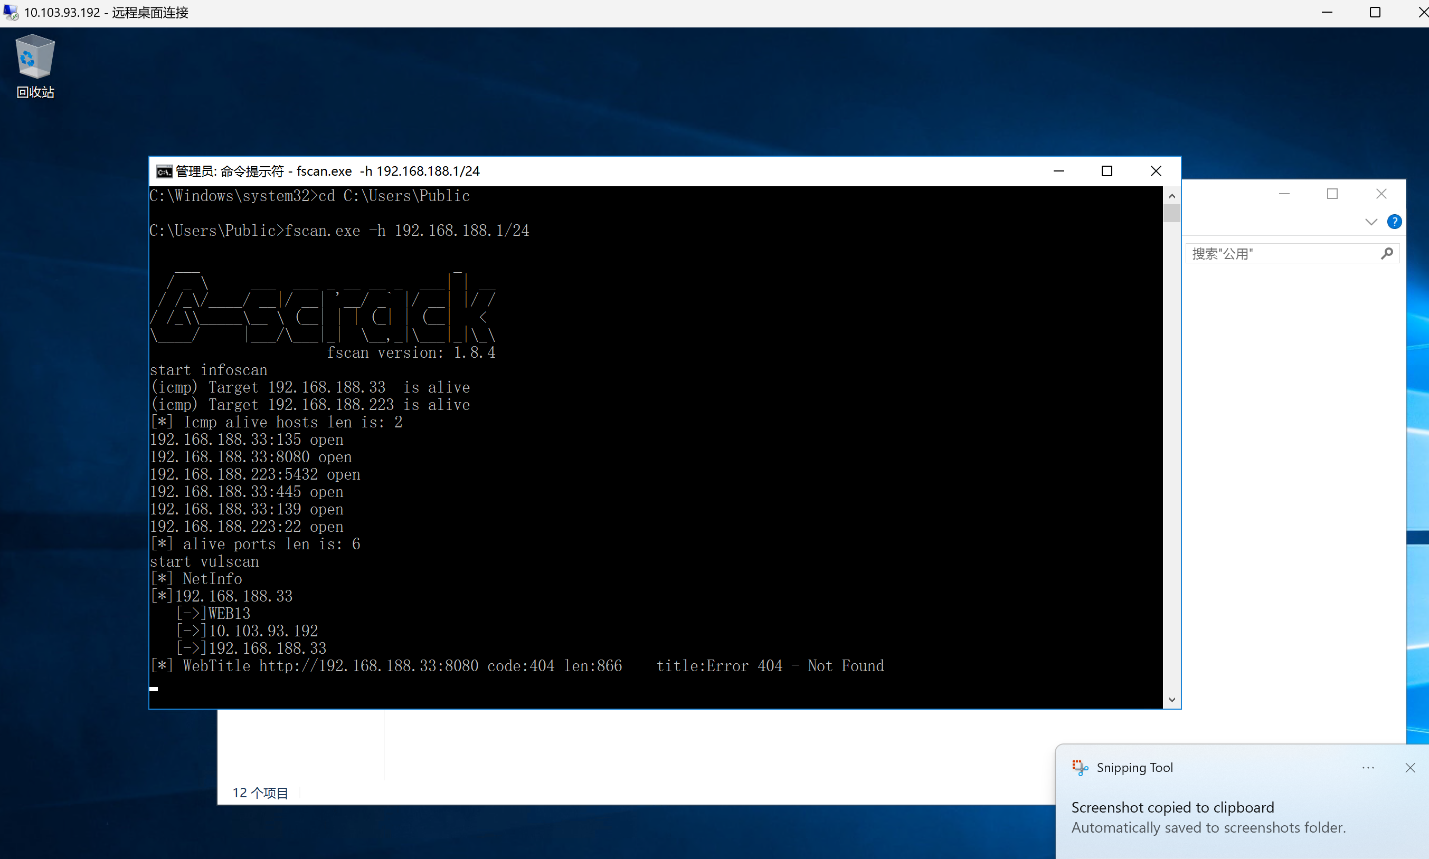Click the "192.168.188.33:8080 open" line
The width and height of the screenshot is (1429, 859).
(x=250, y=457)
